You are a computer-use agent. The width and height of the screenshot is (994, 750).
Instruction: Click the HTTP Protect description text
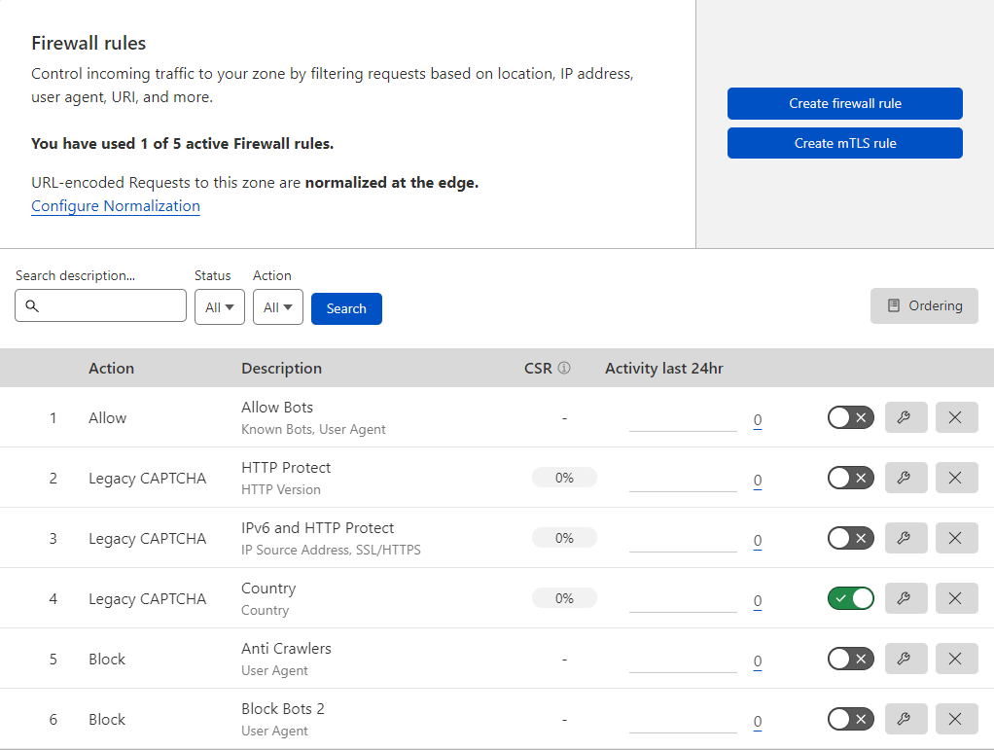point(286,467)
